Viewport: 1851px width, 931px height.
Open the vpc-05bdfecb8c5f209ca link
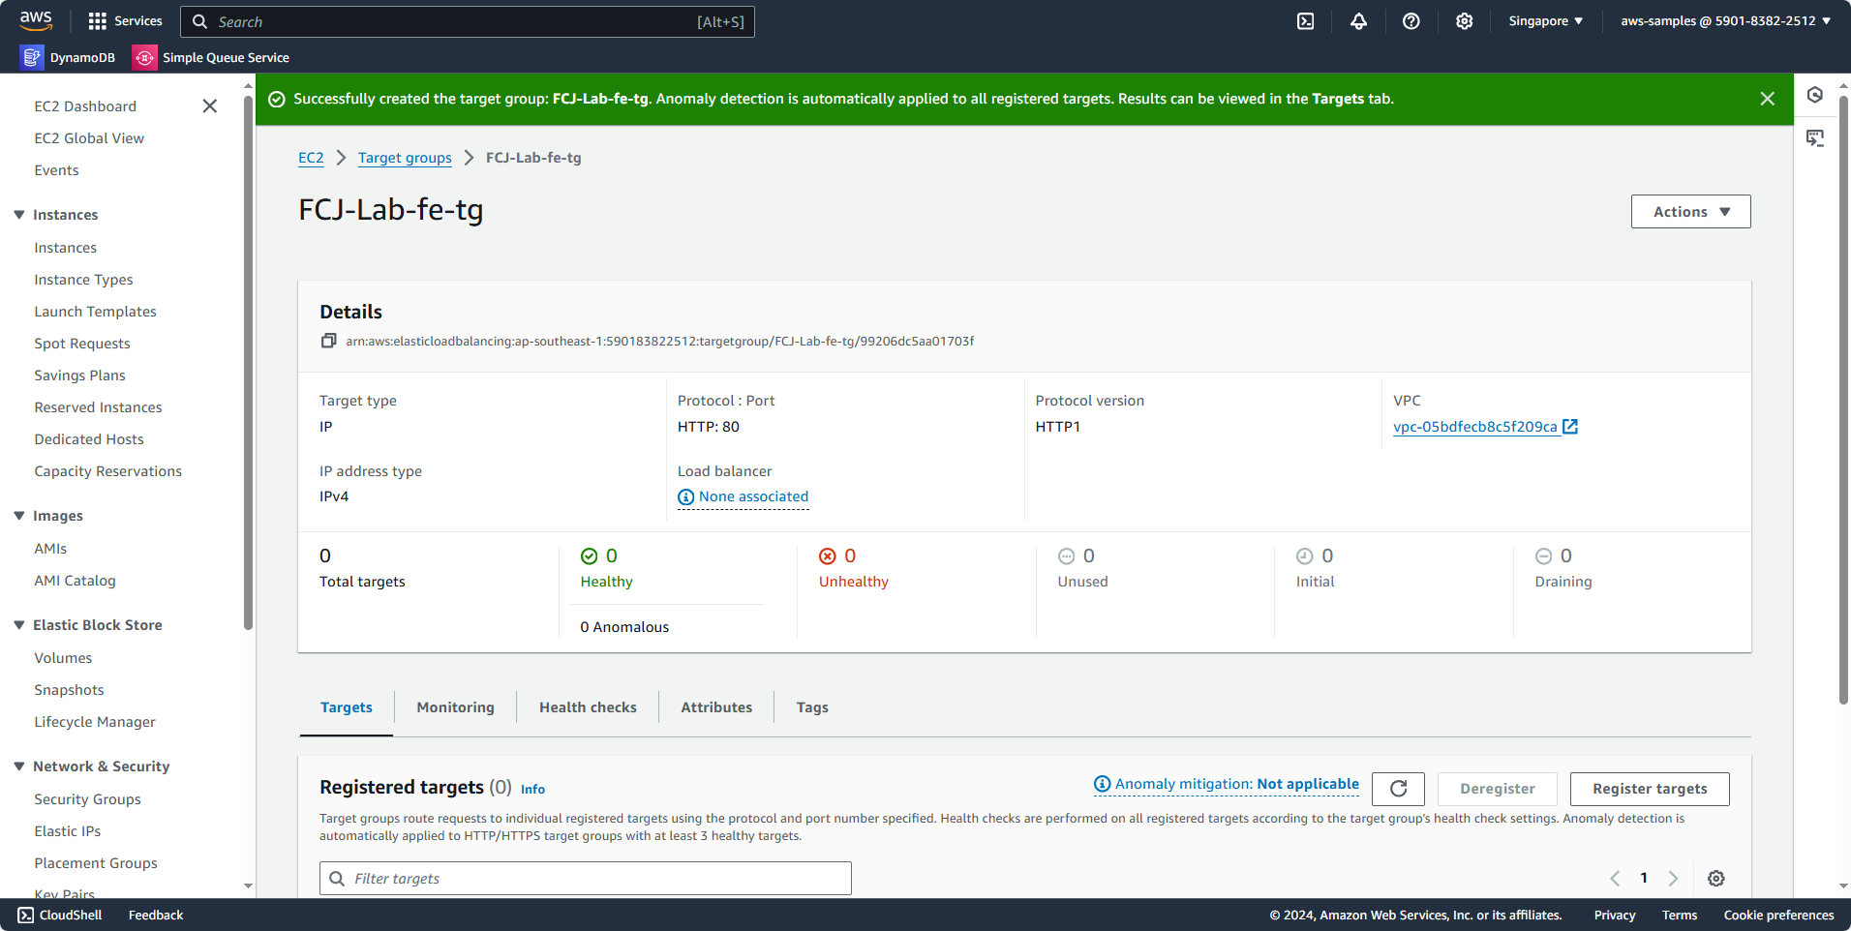(1475, 427)
